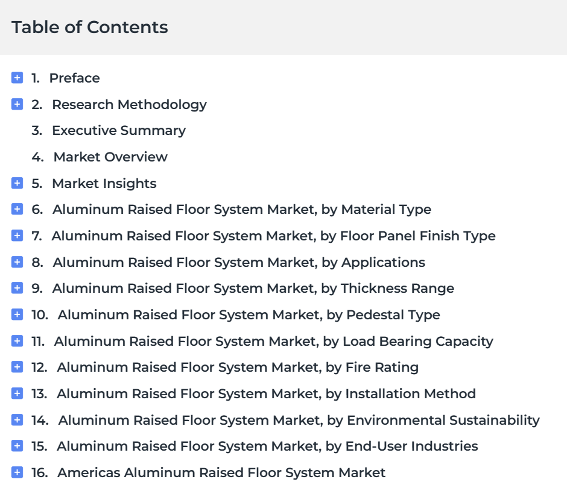Screen dimensions: 567x485
Task: Click plus icon beside Load Bearing Capacity
Action: pos(17,341)
